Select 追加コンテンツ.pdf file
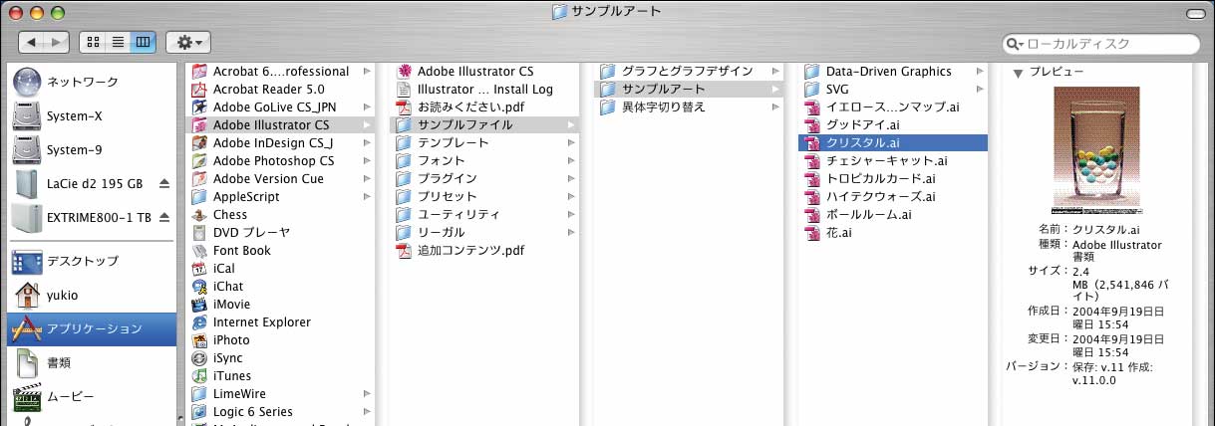The width and height of the screenshot is (1215, 426). click(484, 251)
